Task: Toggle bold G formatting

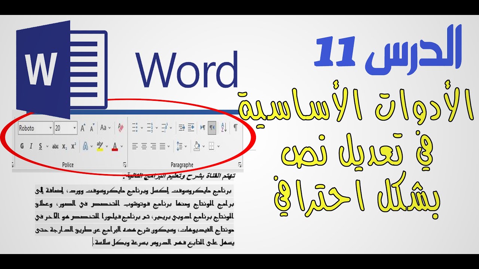Action: [x=22, y=146]
